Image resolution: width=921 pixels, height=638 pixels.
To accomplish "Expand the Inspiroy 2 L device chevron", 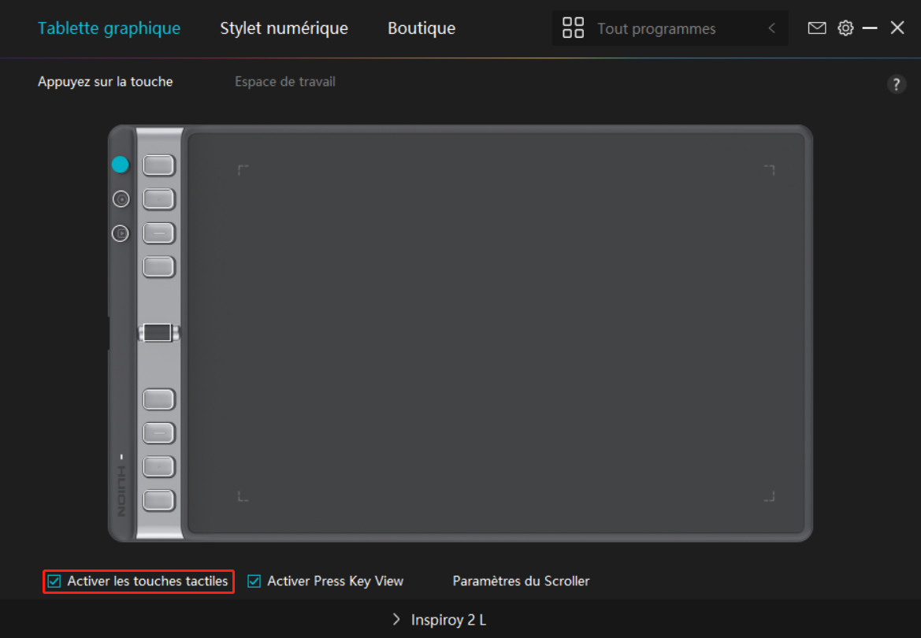I will tap(396, 620).
